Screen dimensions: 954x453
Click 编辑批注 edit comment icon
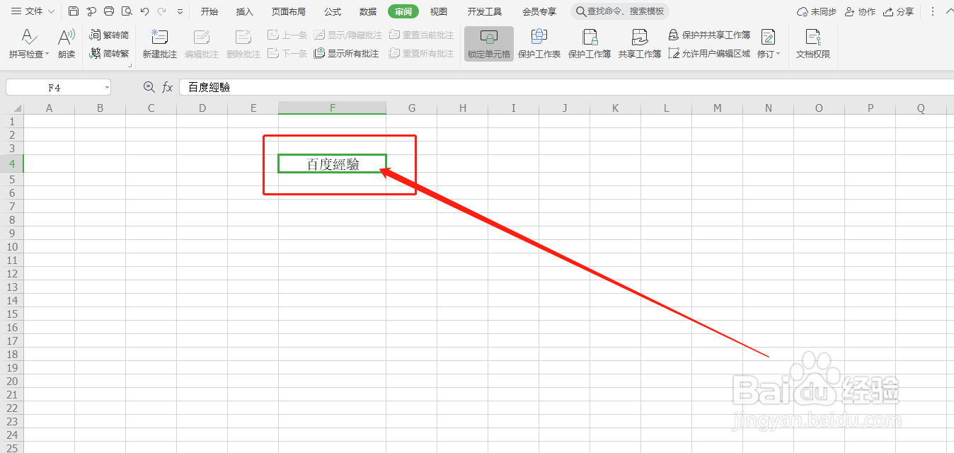[202, 44]
